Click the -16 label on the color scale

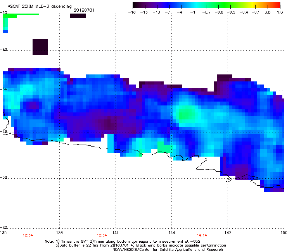(132, 12)
